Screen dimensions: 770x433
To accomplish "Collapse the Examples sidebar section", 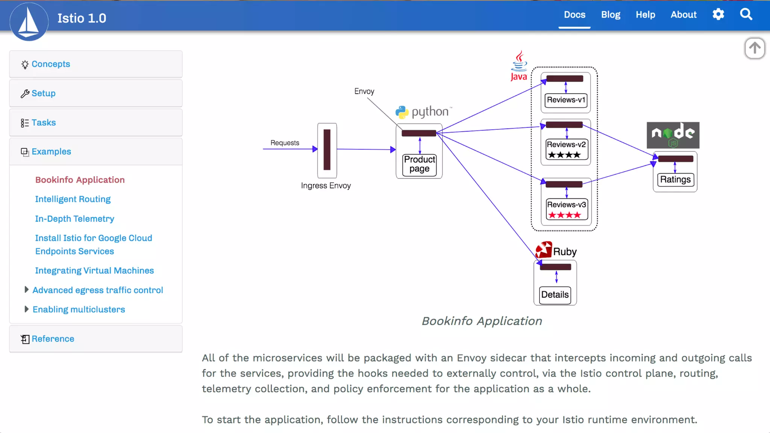I will [51, 151].
